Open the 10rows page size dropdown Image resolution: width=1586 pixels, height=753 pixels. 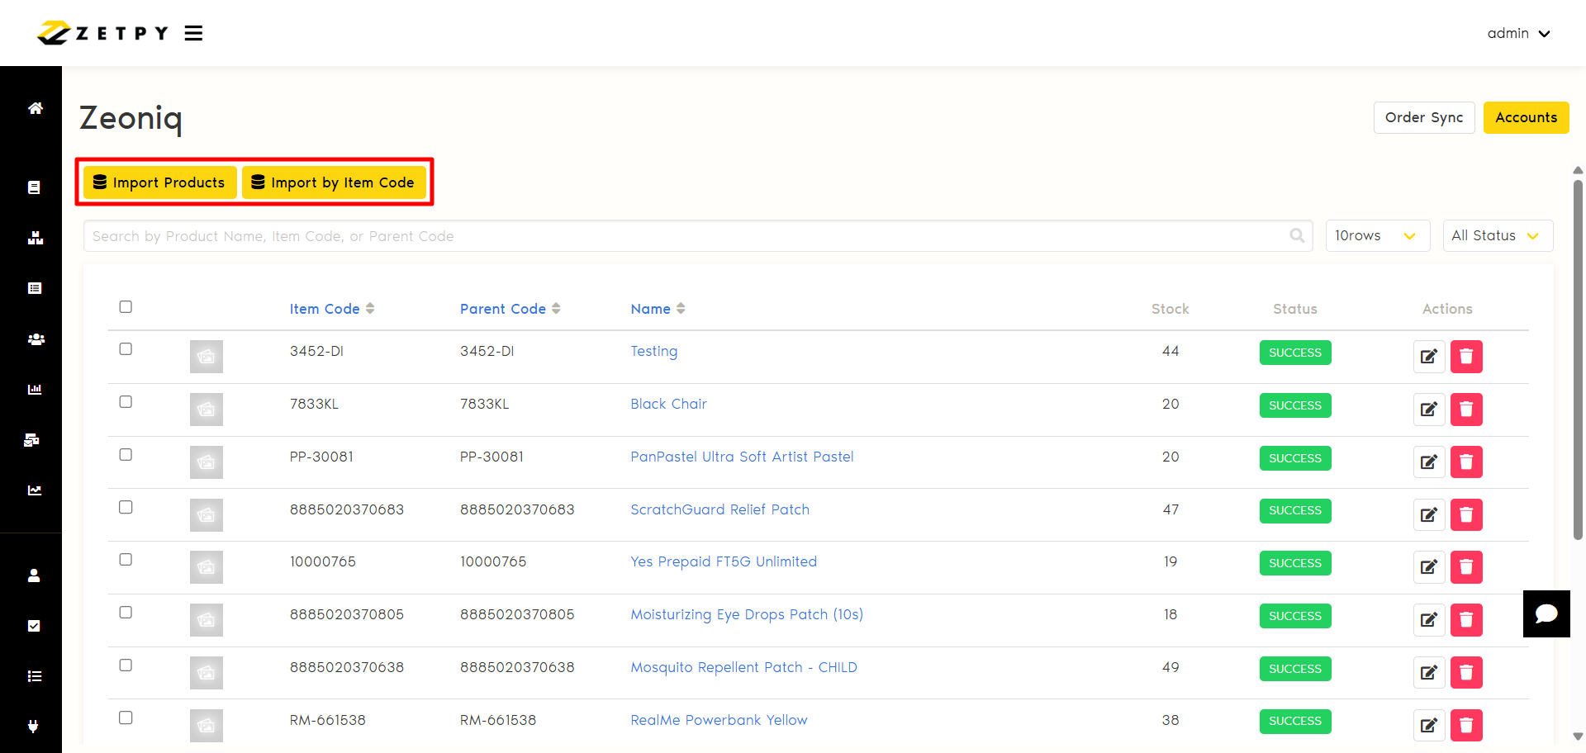coord(1377,235)
